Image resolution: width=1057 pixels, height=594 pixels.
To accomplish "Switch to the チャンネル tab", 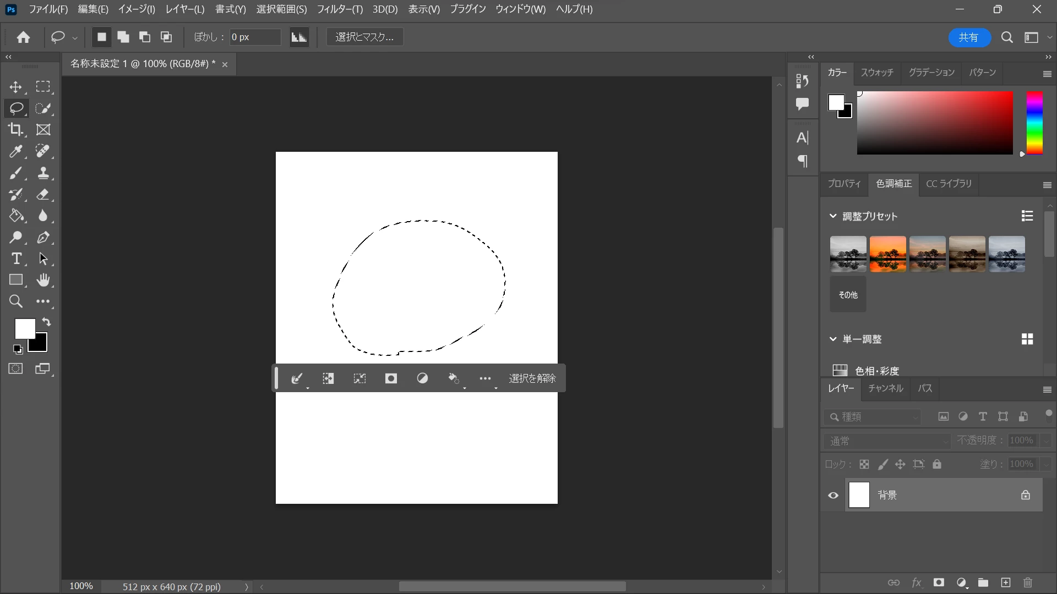I will (885, 388).
